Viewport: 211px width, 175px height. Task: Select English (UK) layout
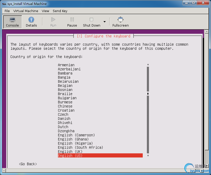coord(70,152)
